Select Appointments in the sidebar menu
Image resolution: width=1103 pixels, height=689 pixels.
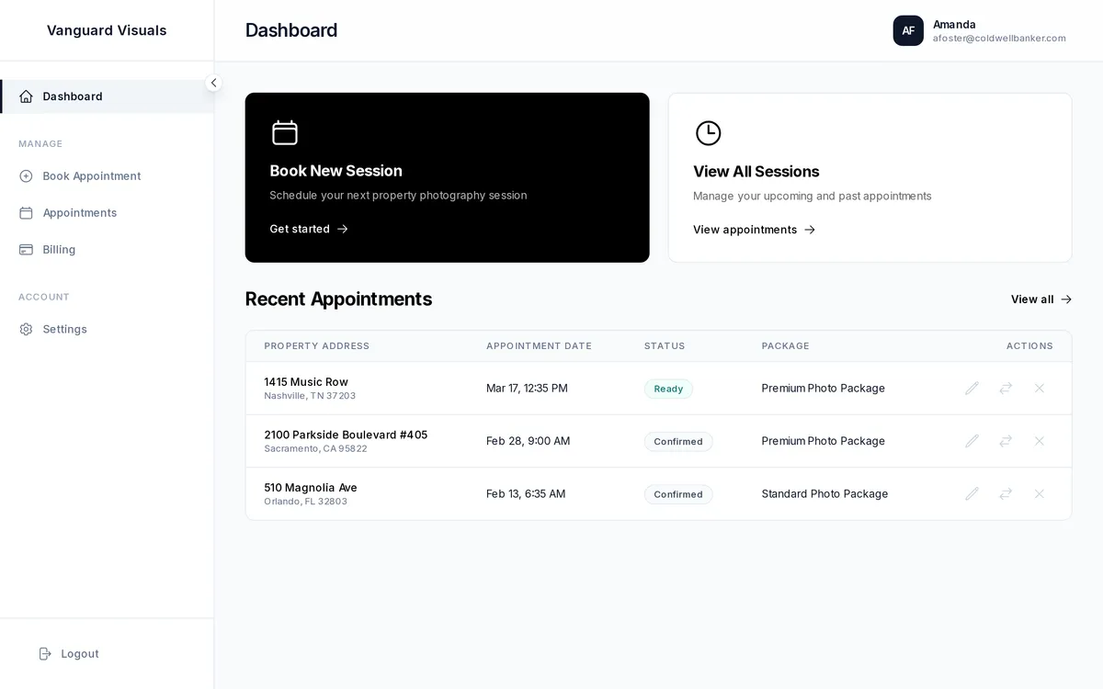pos(79,212)
